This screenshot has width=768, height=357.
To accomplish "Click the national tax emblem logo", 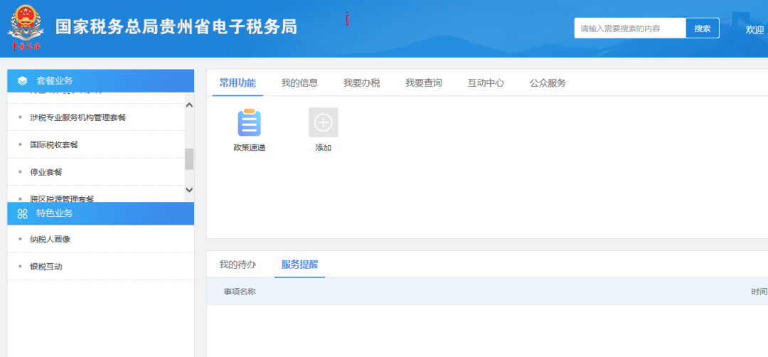I will pos(26,28).
